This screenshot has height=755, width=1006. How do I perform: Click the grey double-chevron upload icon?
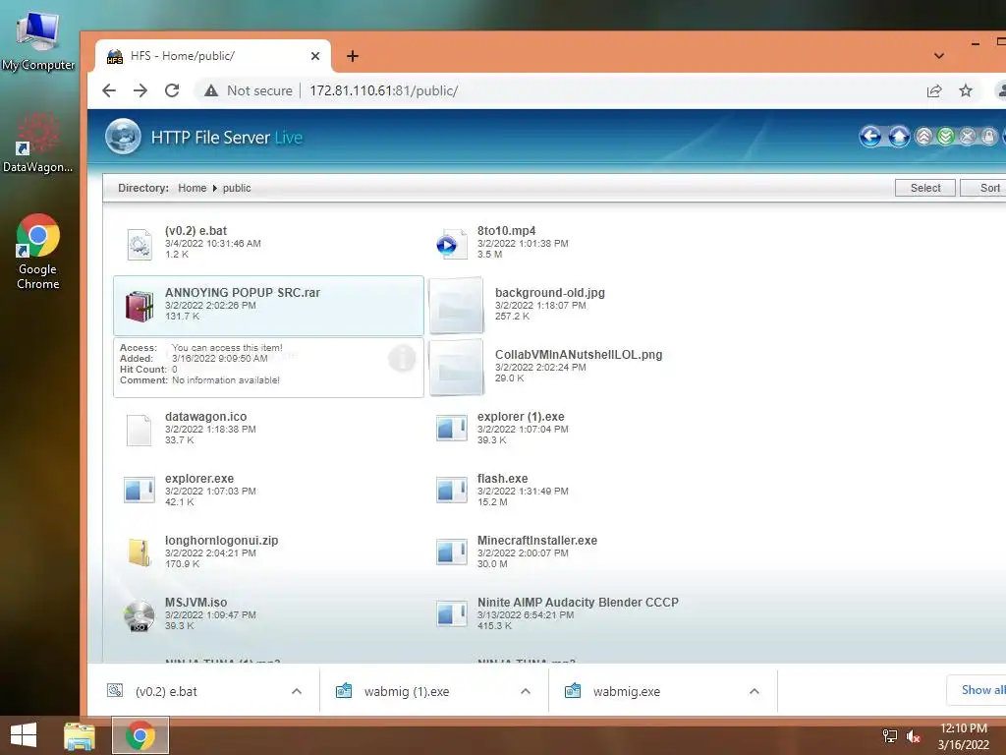click(923, 136)
